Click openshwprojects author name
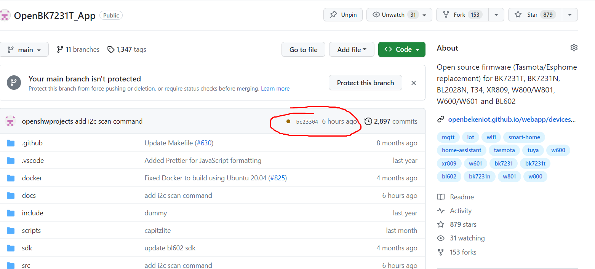This screenshot has width=595, height=269. pos(48,121)
